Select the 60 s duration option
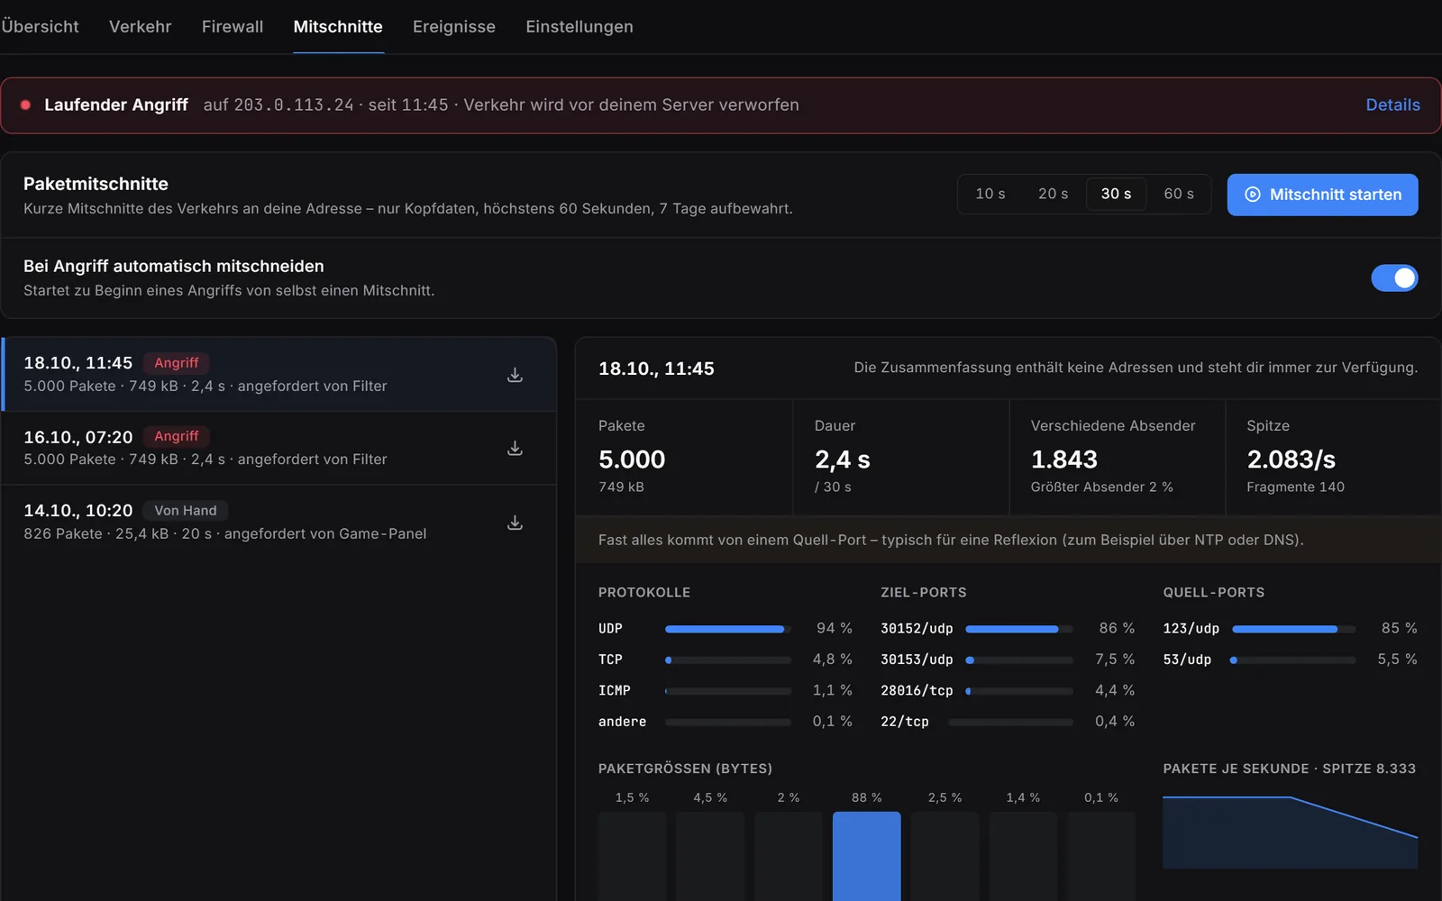The width and height of the screenshot is (1442, 901). [x=1179, y=194]
